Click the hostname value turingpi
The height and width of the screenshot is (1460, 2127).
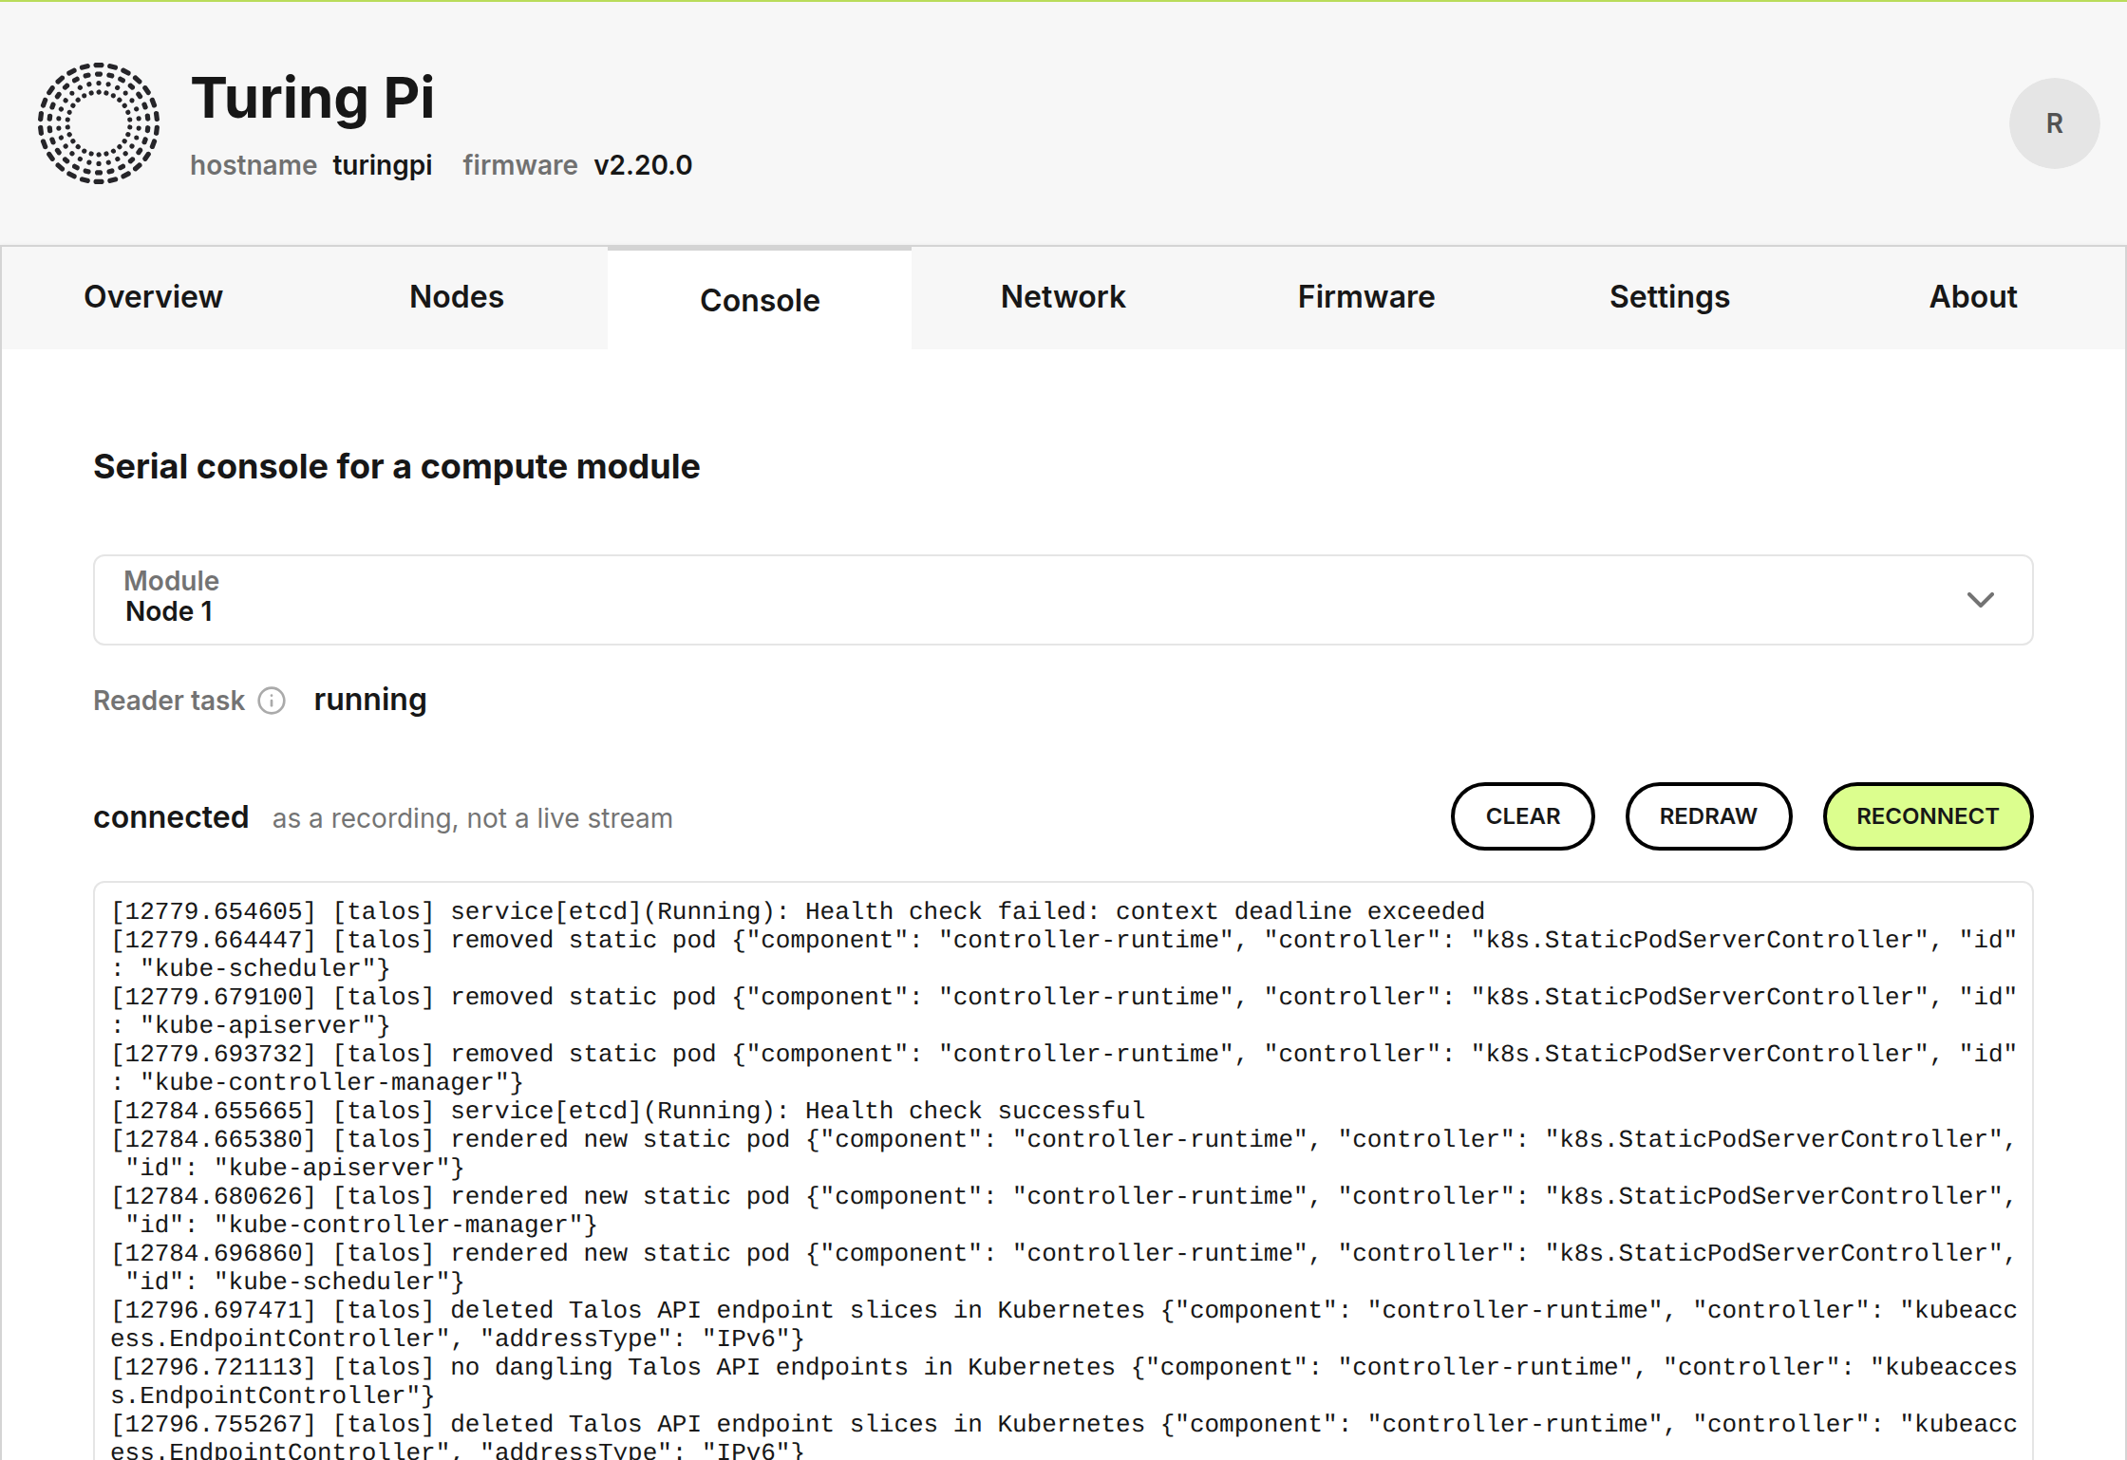coord(383,165)
